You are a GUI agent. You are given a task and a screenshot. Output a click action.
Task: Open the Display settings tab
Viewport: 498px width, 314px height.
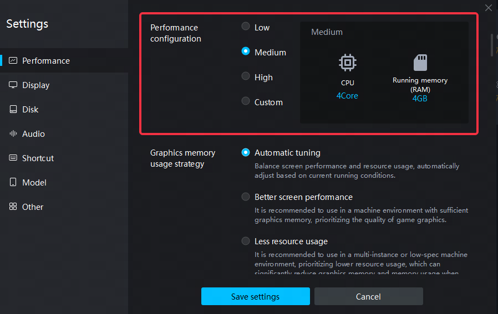pos(35,85)
